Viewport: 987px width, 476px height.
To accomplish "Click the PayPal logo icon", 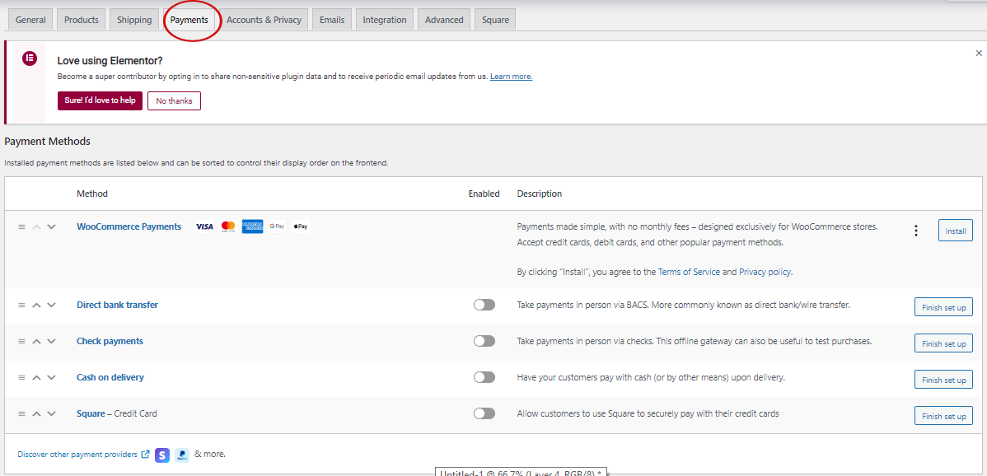I will point(182,455).
